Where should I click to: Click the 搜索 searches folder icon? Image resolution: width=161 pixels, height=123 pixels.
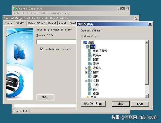(x=90, y=72)
